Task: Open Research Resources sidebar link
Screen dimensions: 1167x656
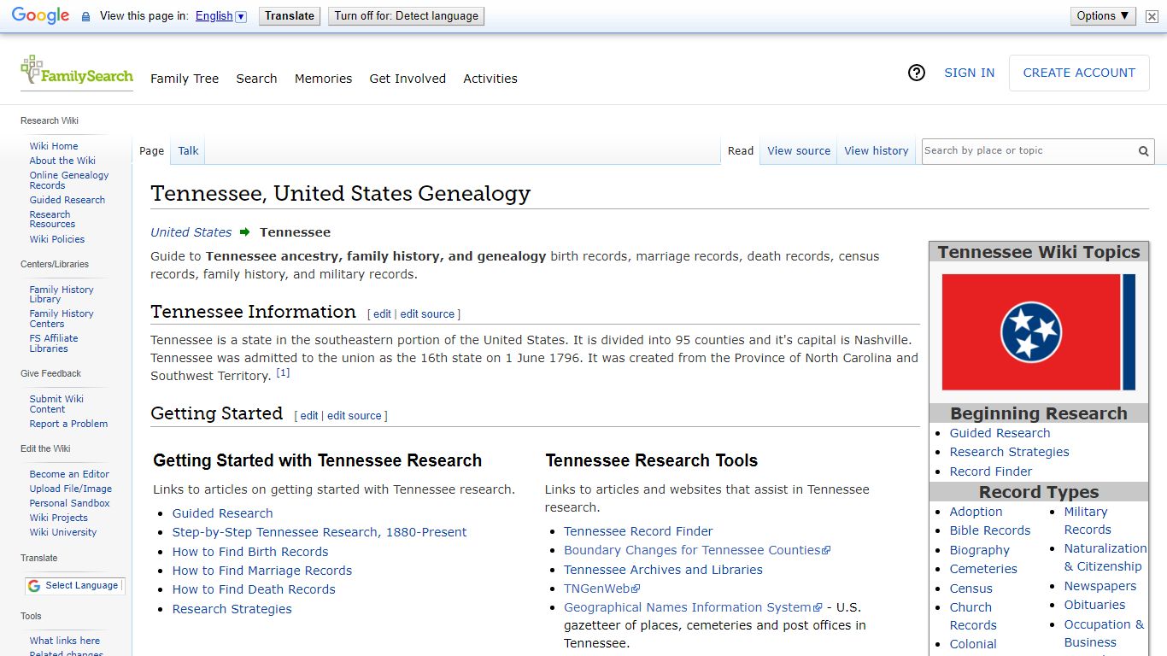Action: click(52, 220)
